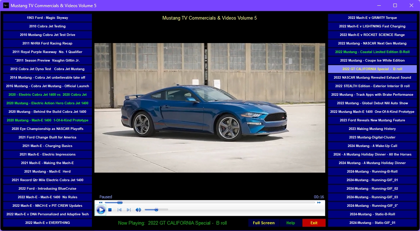Select Holiday Dinner - All the Horses

(x=372, y=154)
